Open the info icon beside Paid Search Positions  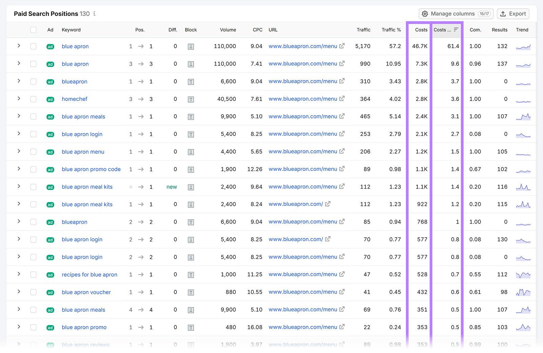tap(94, 14)
